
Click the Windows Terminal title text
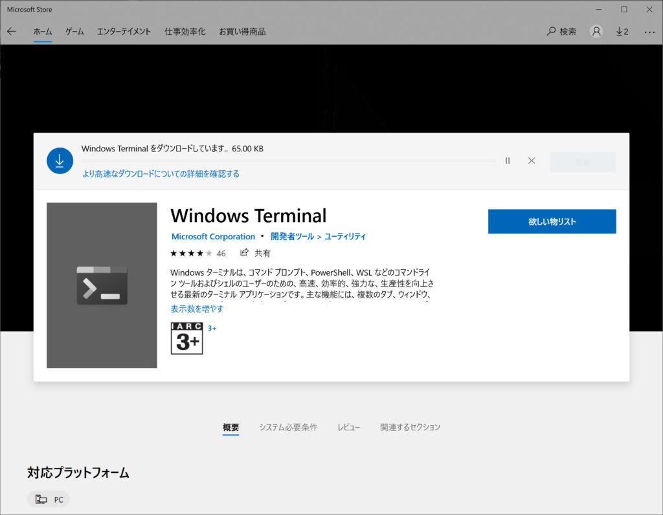[x=248, y=215]
